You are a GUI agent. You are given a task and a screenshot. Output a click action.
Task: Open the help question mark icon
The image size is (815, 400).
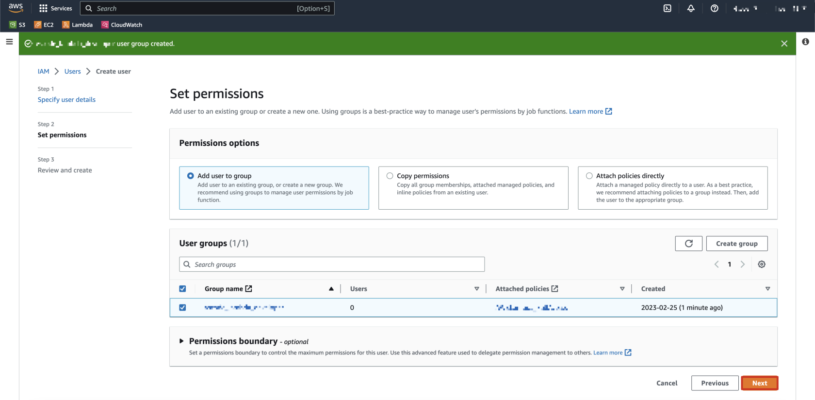(714, 8)
